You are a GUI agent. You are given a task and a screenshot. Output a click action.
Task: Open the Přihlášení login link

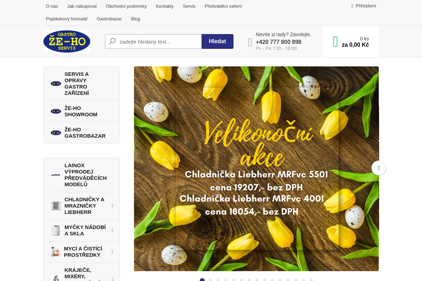pos(364,6)
